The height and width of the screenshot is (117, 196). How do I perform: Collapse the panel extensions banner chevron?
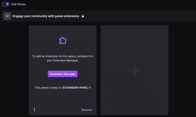[x=7, y=16]
